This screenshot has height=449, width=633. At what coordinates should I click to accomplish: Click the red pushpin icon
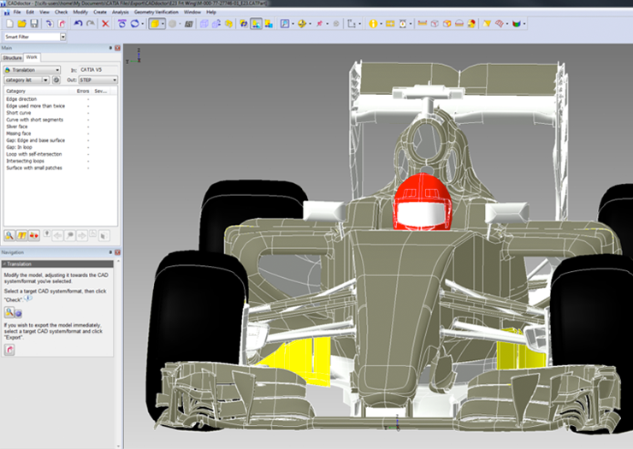319,24
